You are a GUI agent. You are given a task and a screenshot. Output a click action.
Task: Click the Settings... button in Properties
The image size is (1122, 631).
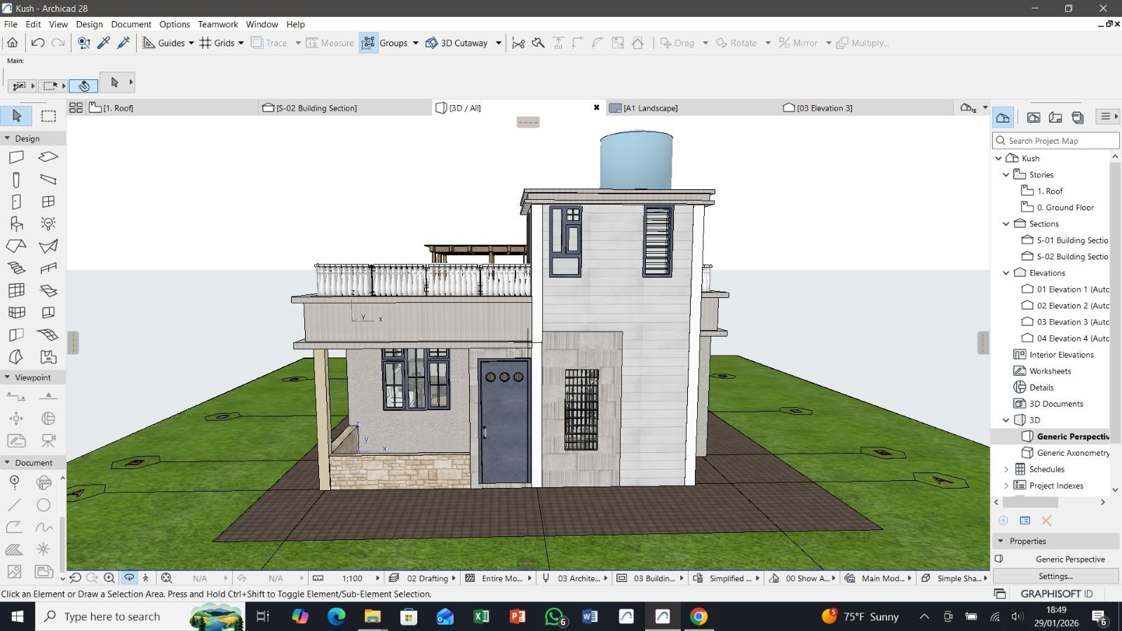[1055, 576]
